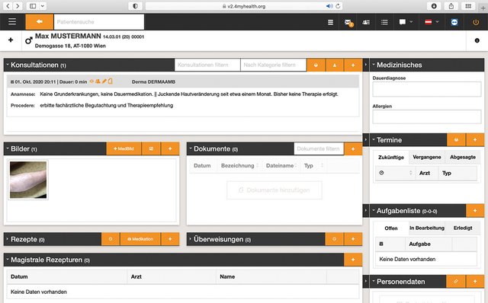Click the Dokumente hinzufügen button
The image size is (488, 303).
[x=274, y=190]
